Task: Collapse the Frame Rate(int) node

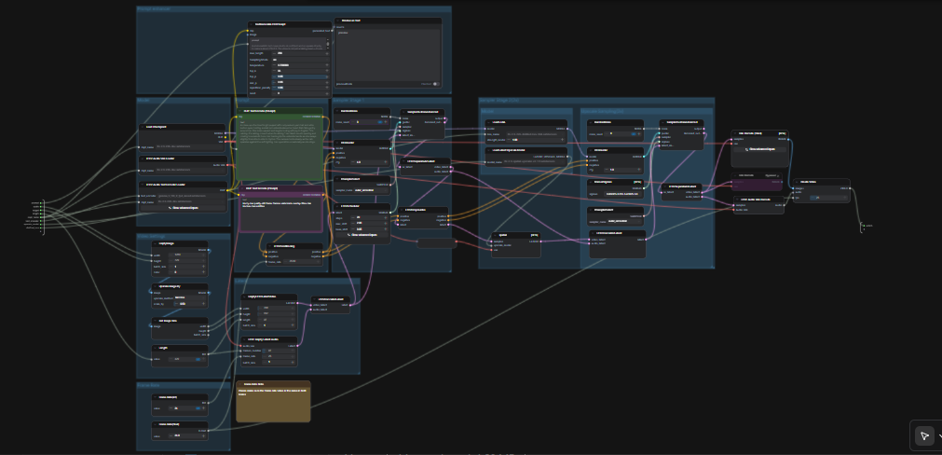Action: tap(155, 397)
